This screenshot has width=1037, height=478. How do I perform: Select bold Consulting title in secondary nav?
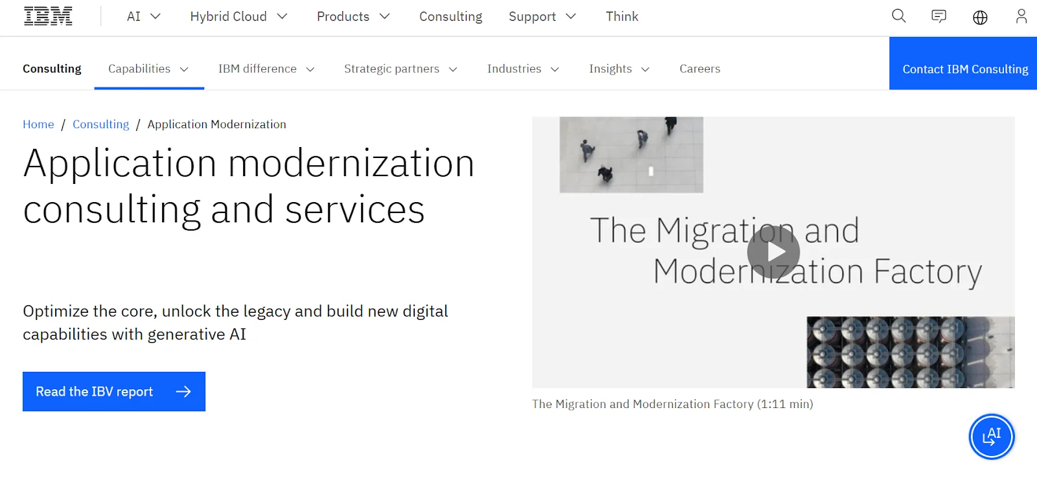tap(52, 69)
